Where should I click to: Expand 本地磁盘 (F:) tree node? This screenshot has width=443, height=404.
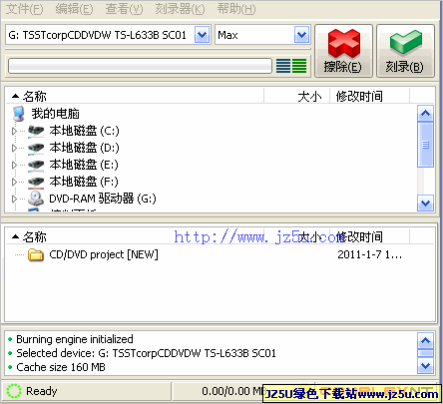point(14,182)
